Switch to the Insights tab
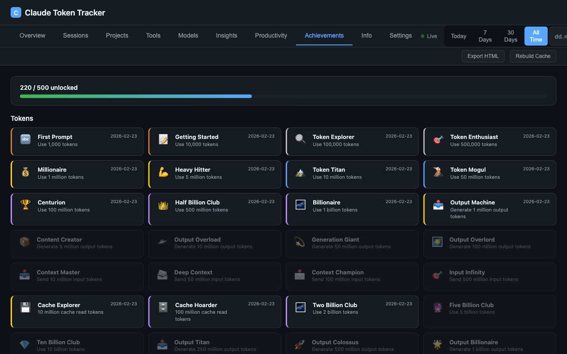Image resolution: width=567 pixels, height=354 pixels. (226, 35)
